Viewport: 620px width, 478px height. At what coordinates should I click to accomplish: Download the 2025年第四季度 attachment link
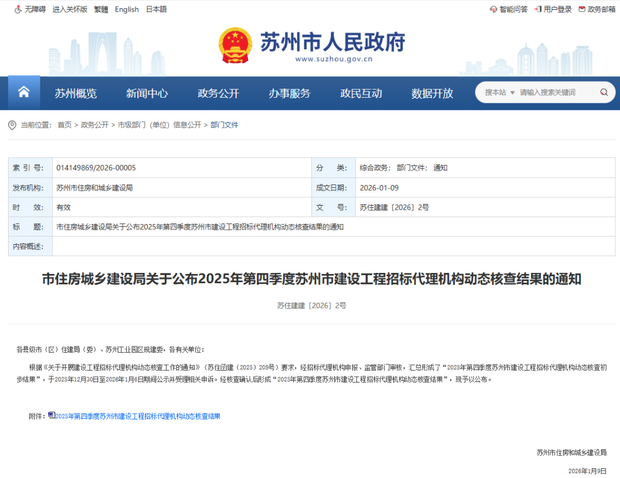(138, 416)
